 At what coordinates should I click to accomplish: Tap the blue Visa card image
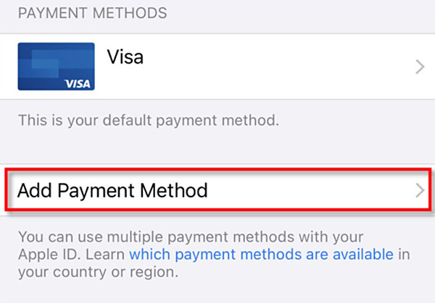click(56, 67)
